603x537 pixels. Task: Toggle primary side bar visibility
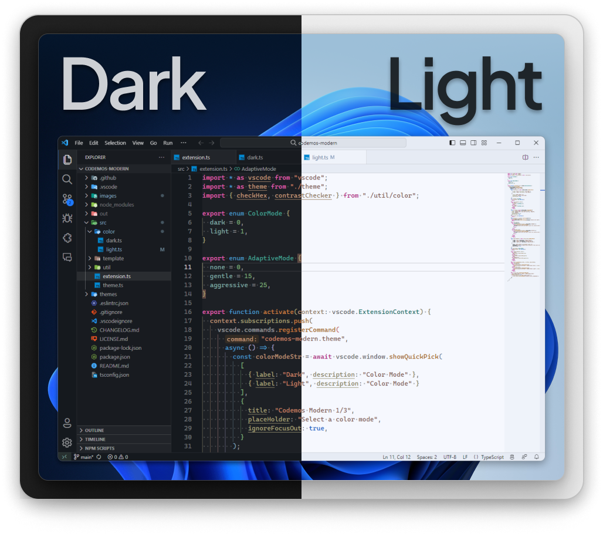click(452, 143)
